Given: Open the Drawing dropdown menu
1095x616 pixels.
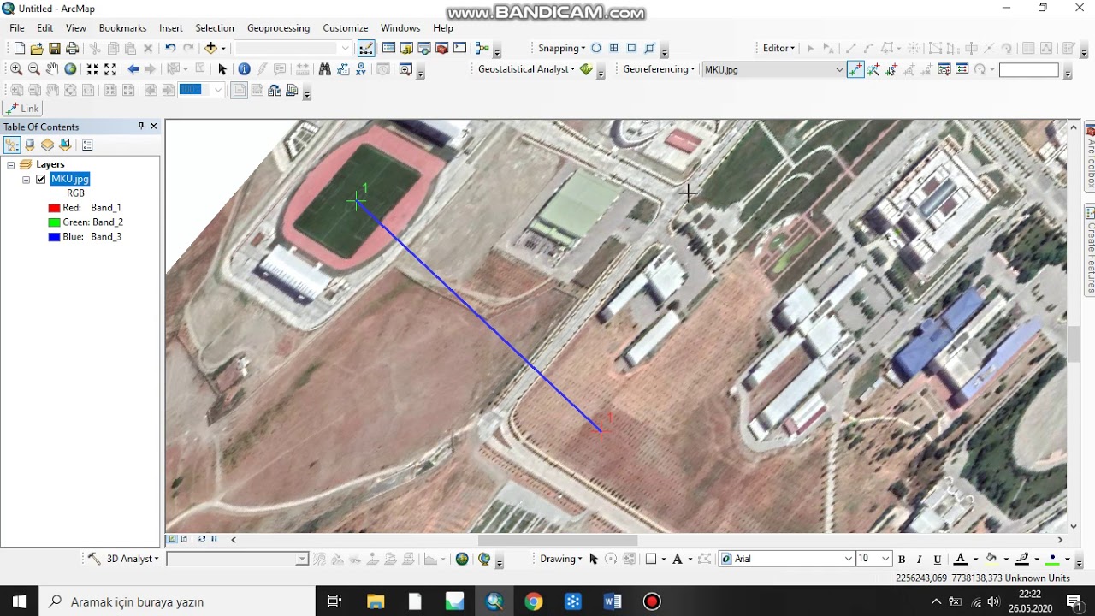Looking at the screenshot, I should coord(561,559).
